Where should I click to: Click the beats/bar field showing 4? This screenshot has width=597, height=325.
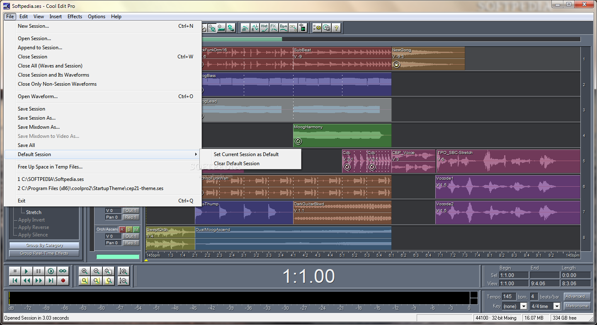(x=534, y=296)
